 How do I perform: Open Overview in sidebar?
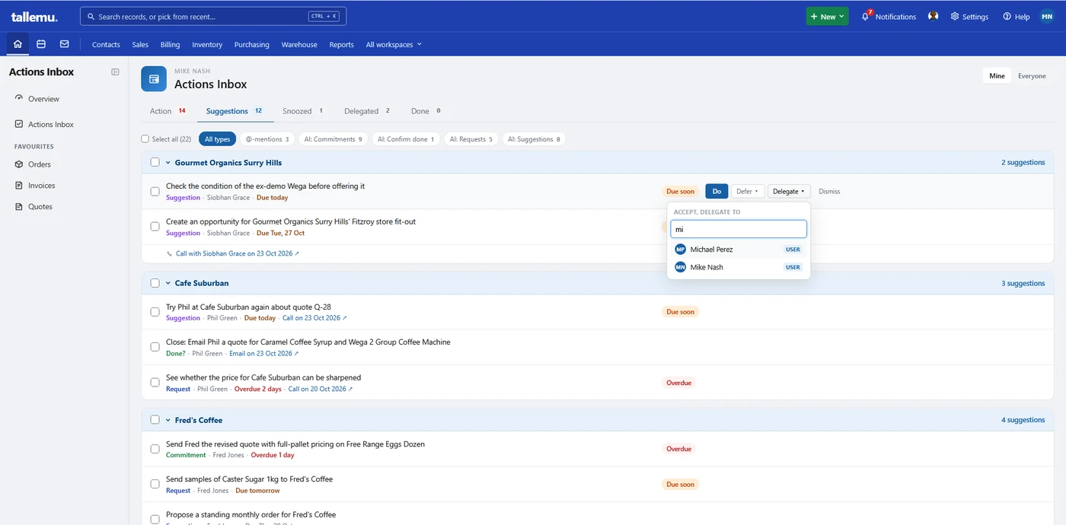click(43, 99)
